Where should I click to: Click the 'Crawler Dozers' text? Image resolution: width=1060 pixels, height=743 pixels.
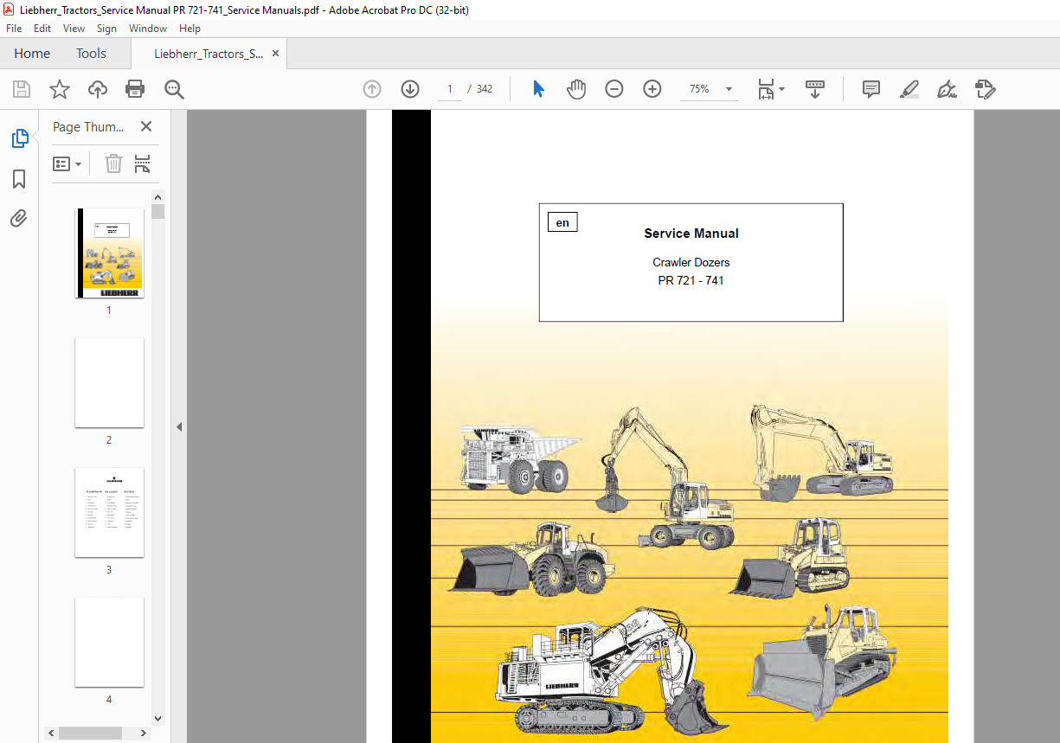[691, 262]
